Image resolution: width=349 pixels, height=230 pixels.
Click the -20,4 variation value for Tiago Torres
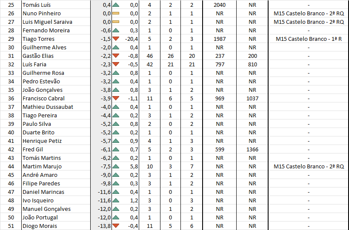click(132, 39)
